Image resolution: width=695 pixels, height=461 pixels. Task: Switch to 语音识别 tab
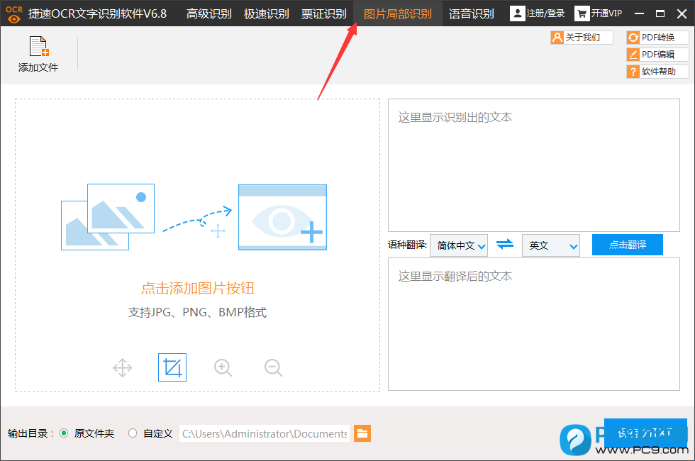471,13
